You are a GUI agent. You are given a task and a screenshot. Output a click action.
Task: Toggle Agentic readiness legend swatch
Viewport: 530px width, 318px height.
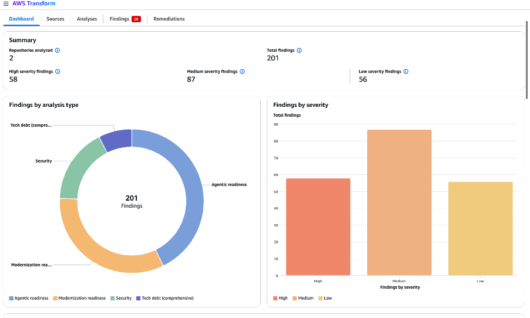11,299
